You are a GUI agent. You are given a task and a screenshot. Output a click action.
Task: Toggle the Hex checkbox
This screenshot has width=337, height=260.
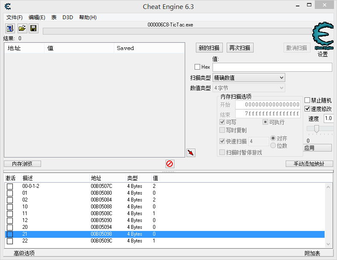point(197,67)
